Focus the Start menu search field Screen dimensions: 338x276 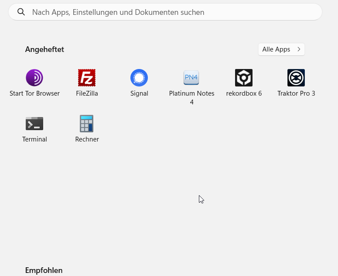coord(165,12)
